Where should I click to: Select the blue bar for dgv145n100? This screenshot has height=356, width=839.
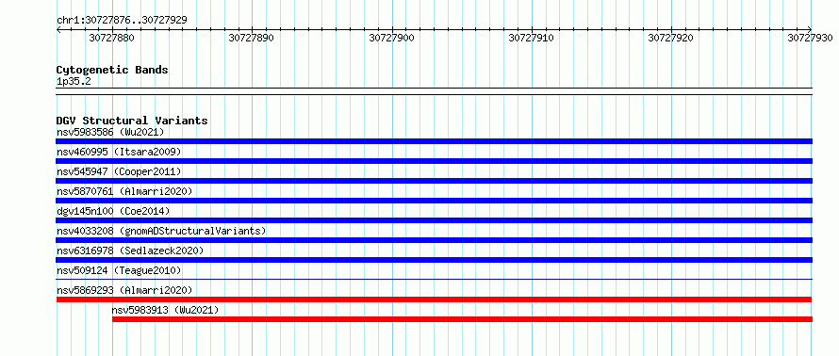pos(434,220)
